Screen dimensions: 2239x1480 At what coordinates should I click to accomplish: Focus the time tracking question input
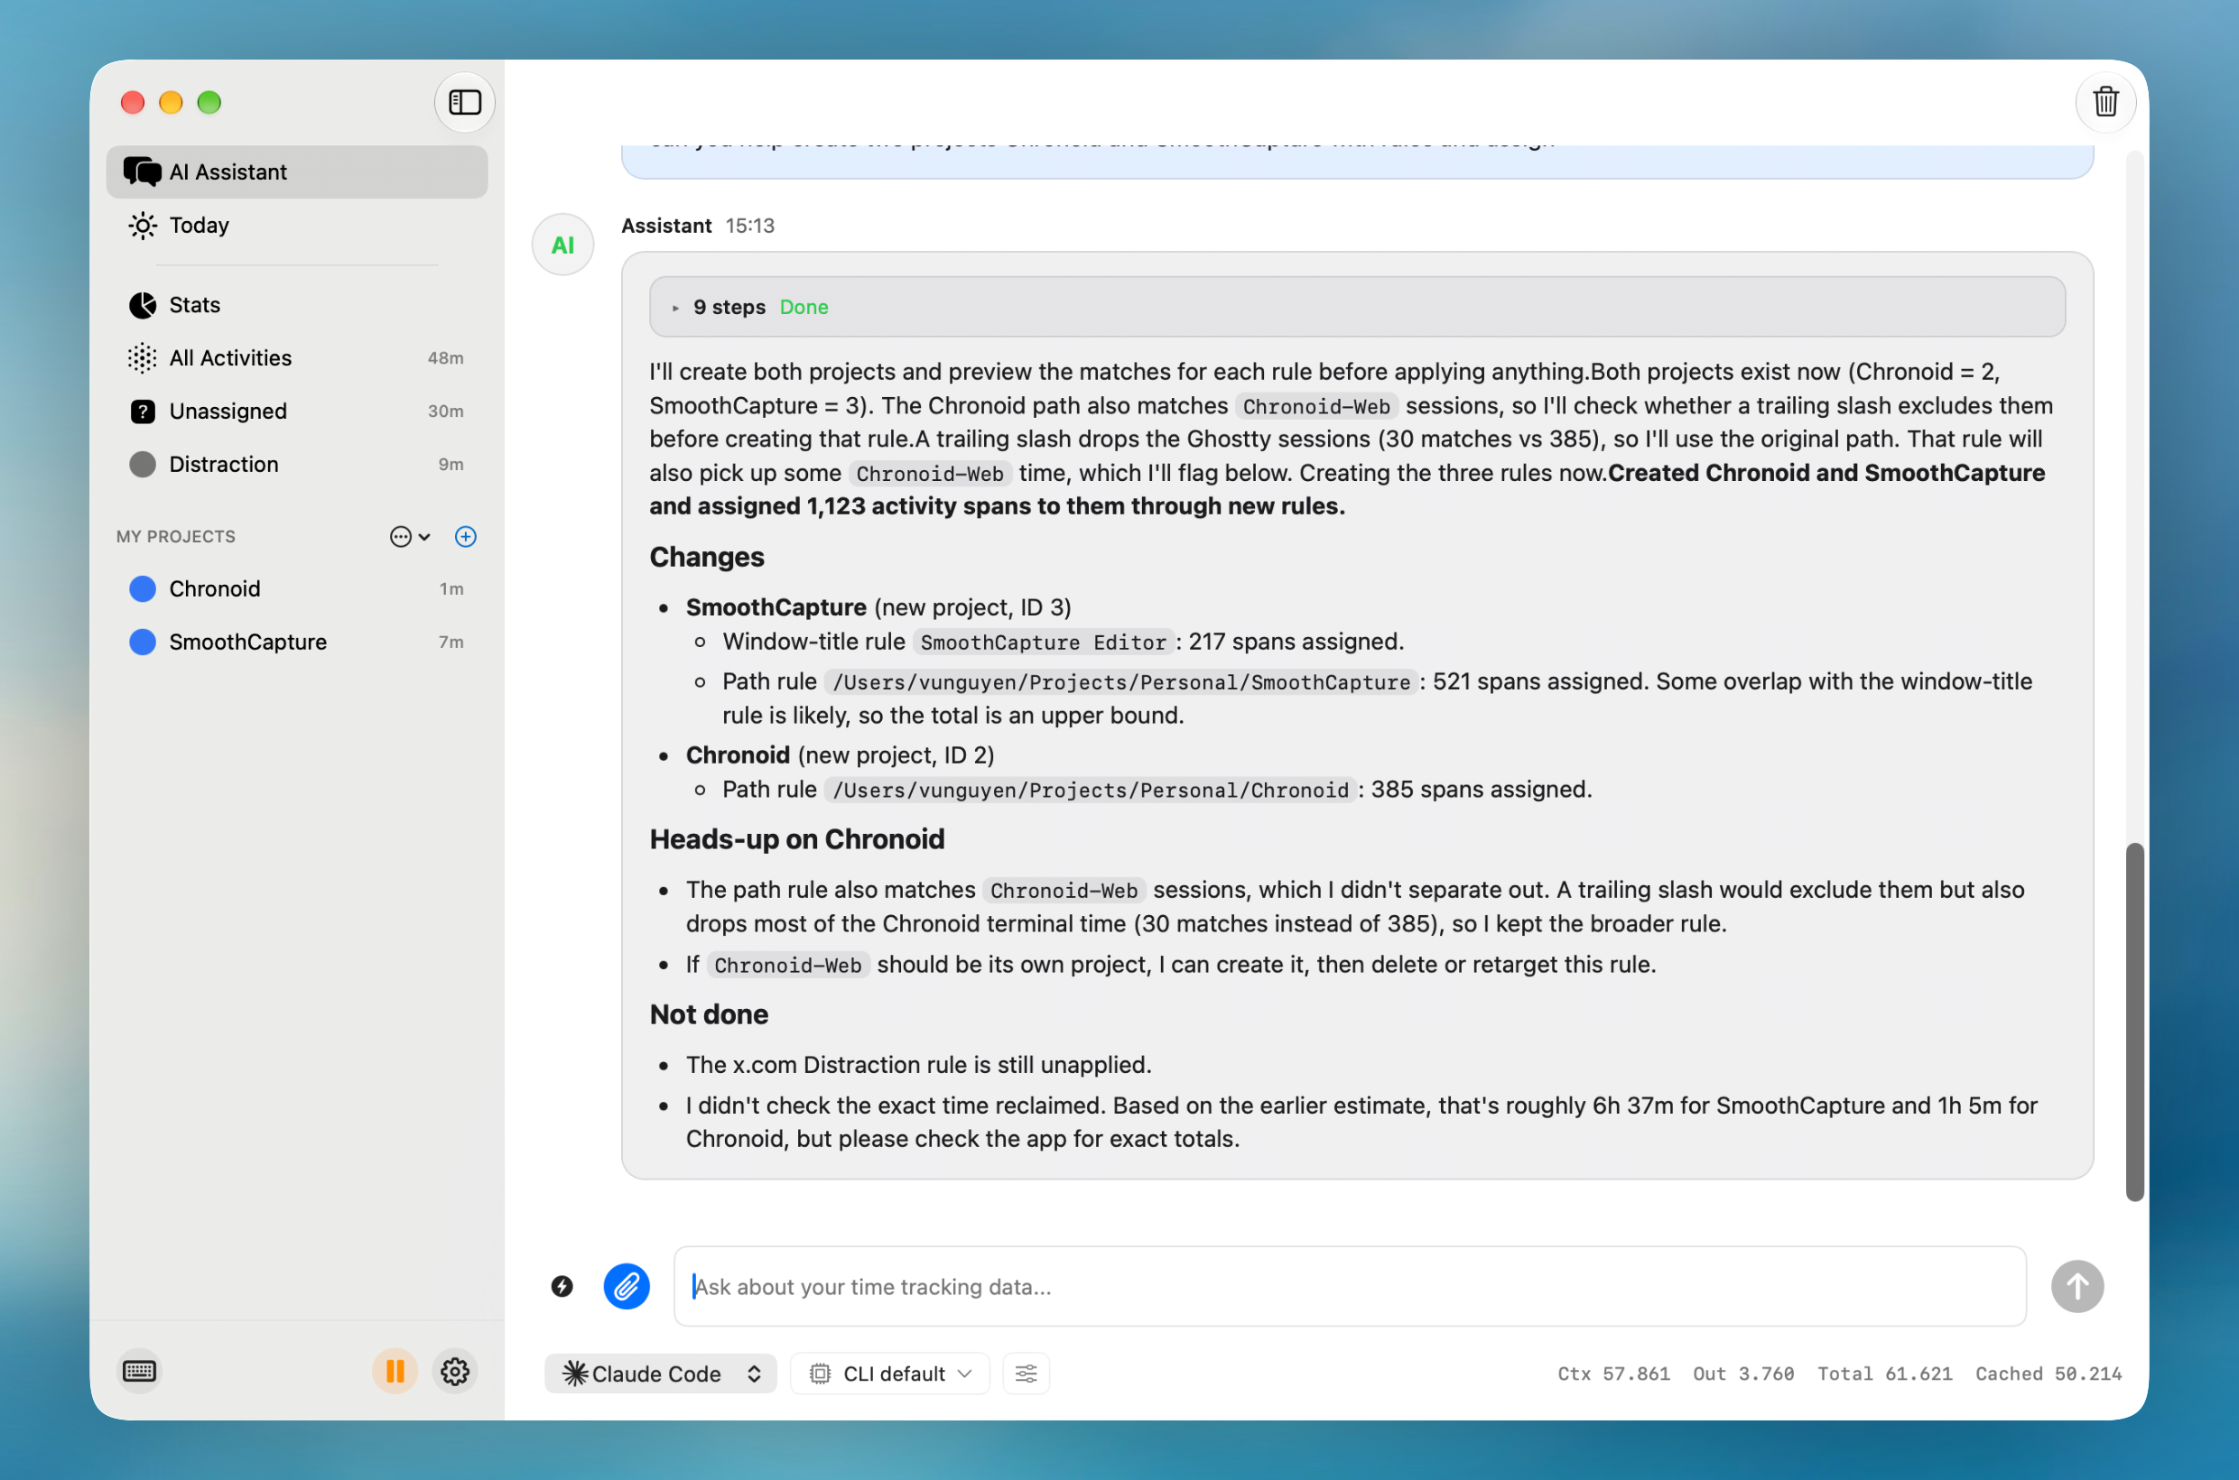[1350, 1286]
